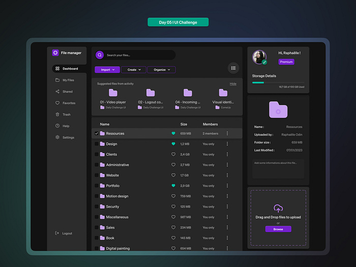This screenshot has width=356, height=267.
Task: Open the list view toggle icon
Action: pos(233,68)
